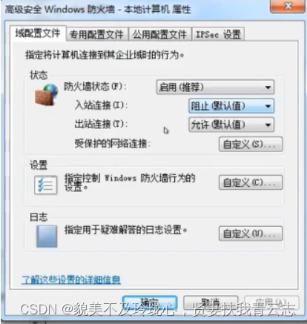Screen dimensions: 307x324
Task: Click 自定义(C) in the 设置 section
Action: point(251,182)
